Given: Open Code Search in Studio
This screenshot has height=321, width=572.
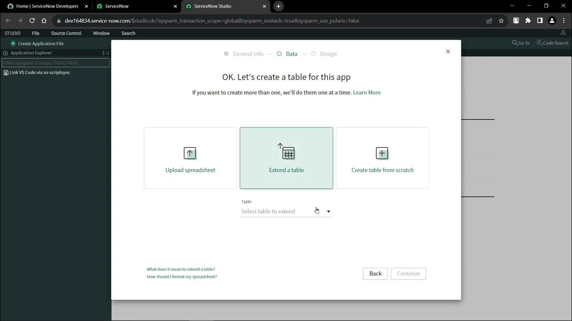Looking at the screenshot, I should (x=553, y=43).
